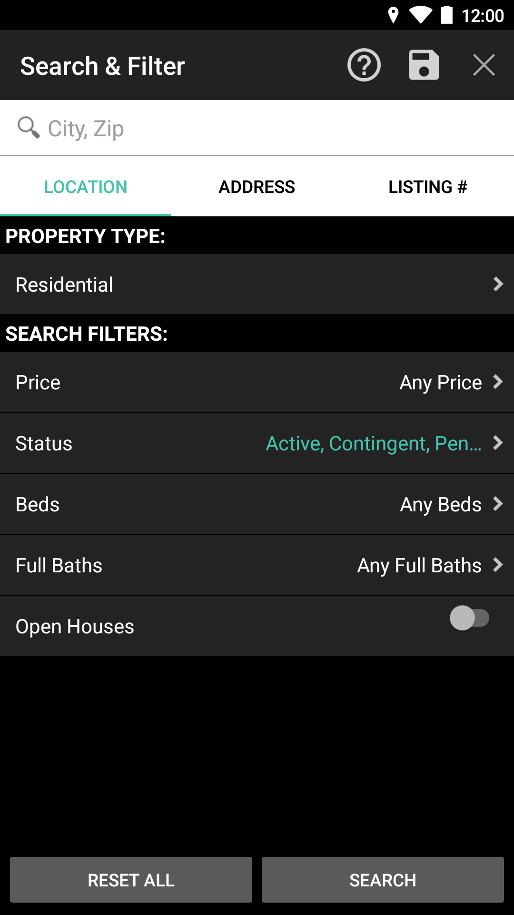The image size is (514, 915).
Task: Save search using floppy disk icon
Action: pyautogui.click(x=424, y=65)
